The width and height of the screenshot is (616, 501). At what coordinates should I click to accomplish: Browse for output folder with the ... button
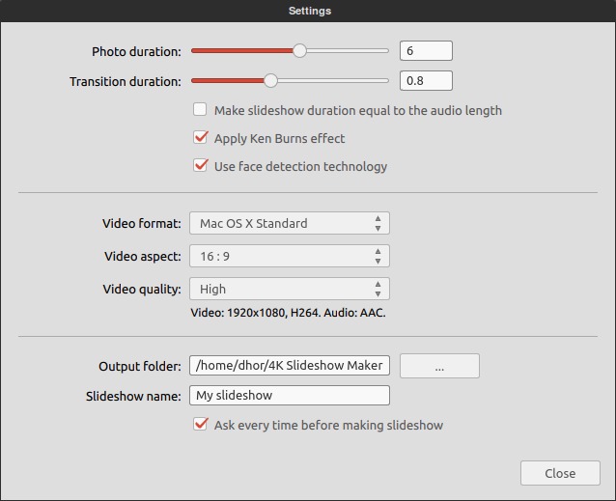[x=439, y=366]
